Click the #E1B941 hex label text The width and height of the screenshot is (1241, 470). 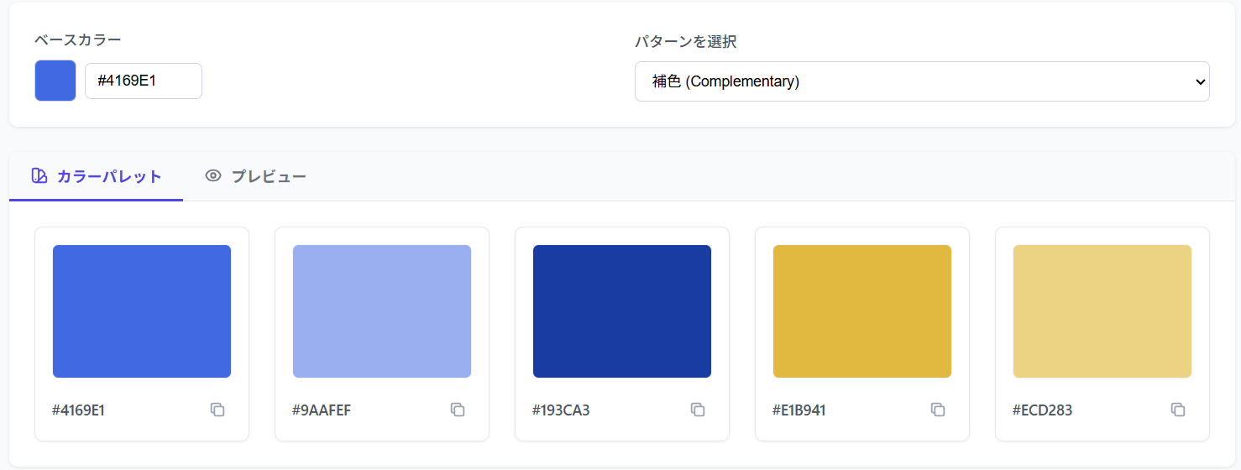pyautogui.click(x=799, y=410)
